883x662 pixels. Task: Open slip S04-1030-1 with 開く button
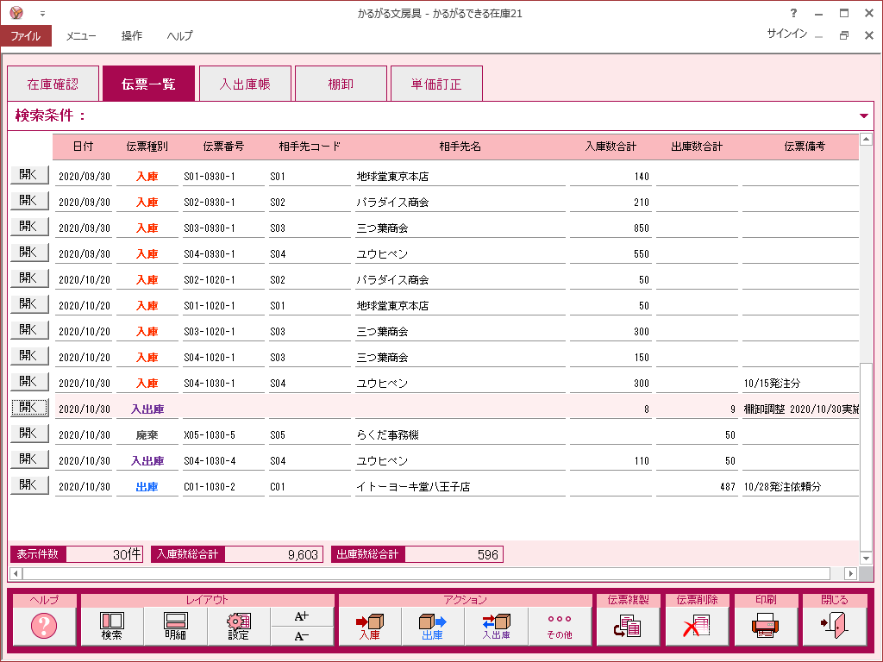point(29,382)
